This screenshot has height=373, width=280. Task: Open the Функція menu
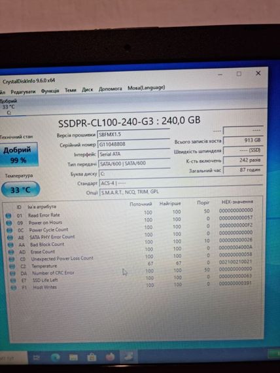[x=50, y=91]
